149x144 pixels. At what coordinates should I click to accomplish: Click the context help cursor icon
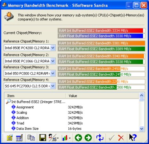133,137
